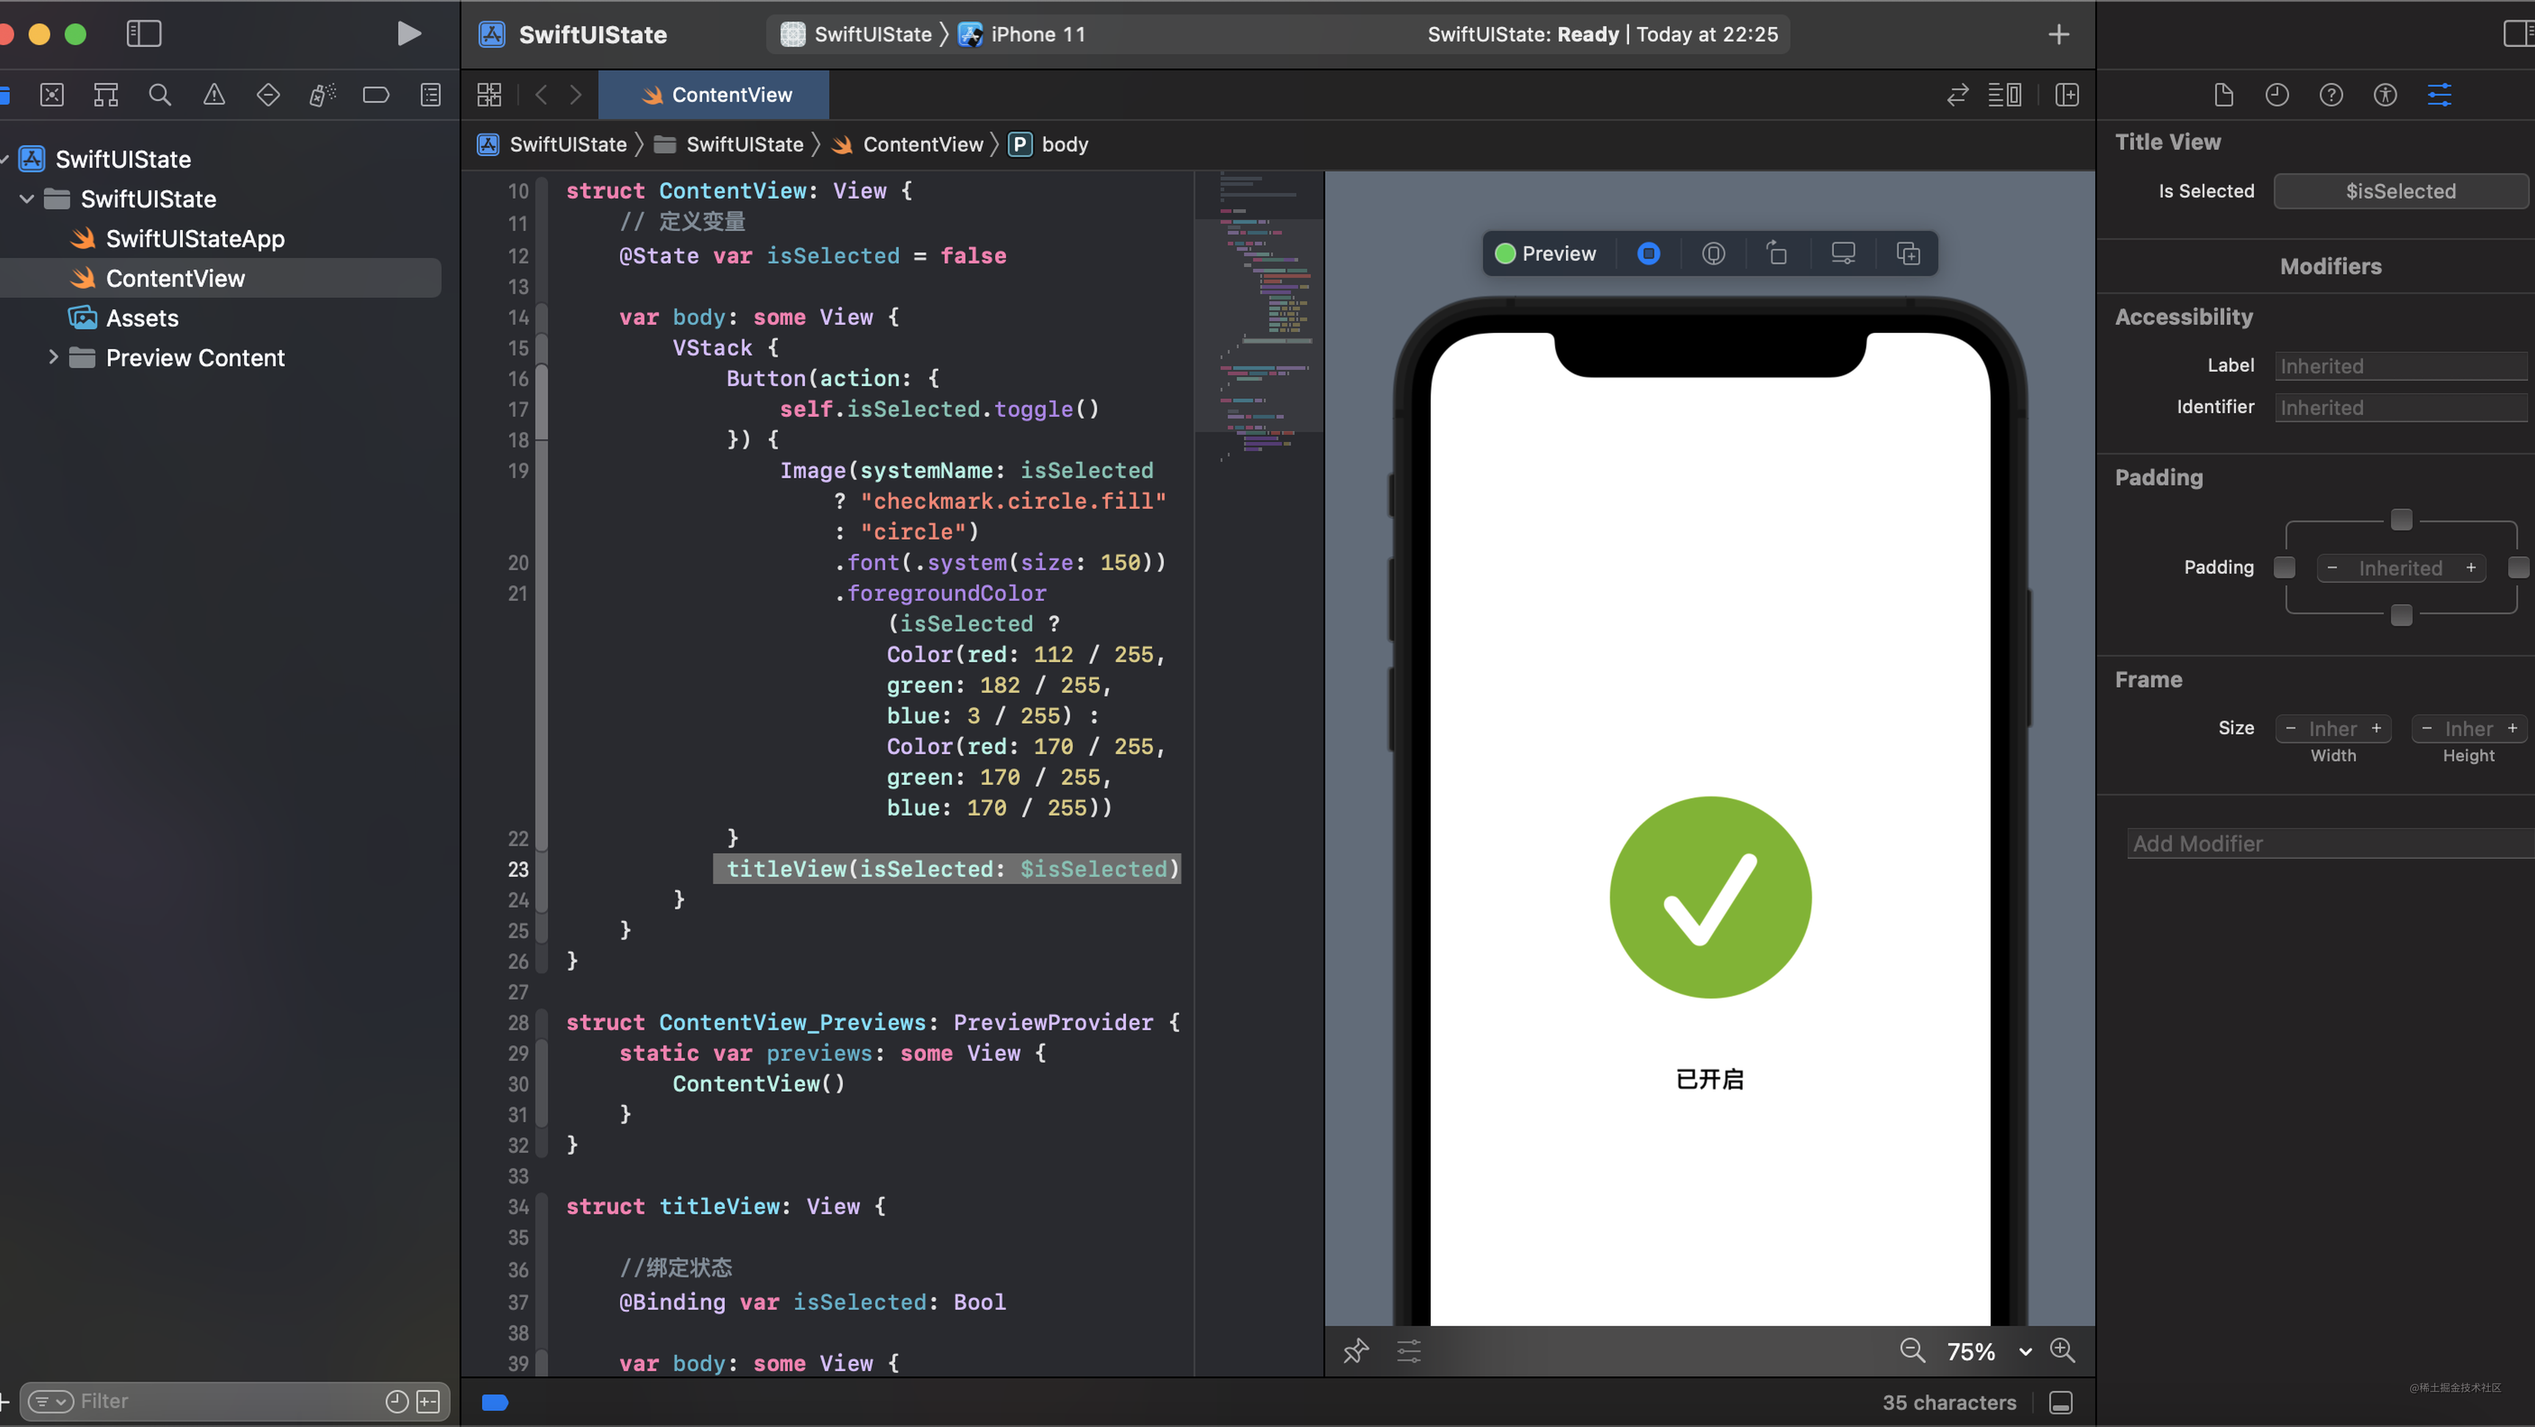
Task: Open the body breadcrumb in the jump bar
Action: 1067,144
